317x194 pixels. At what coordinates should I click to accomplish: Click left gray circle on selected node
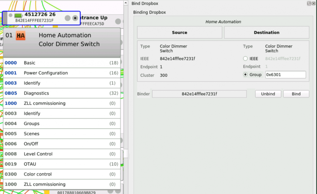[68, 18]
